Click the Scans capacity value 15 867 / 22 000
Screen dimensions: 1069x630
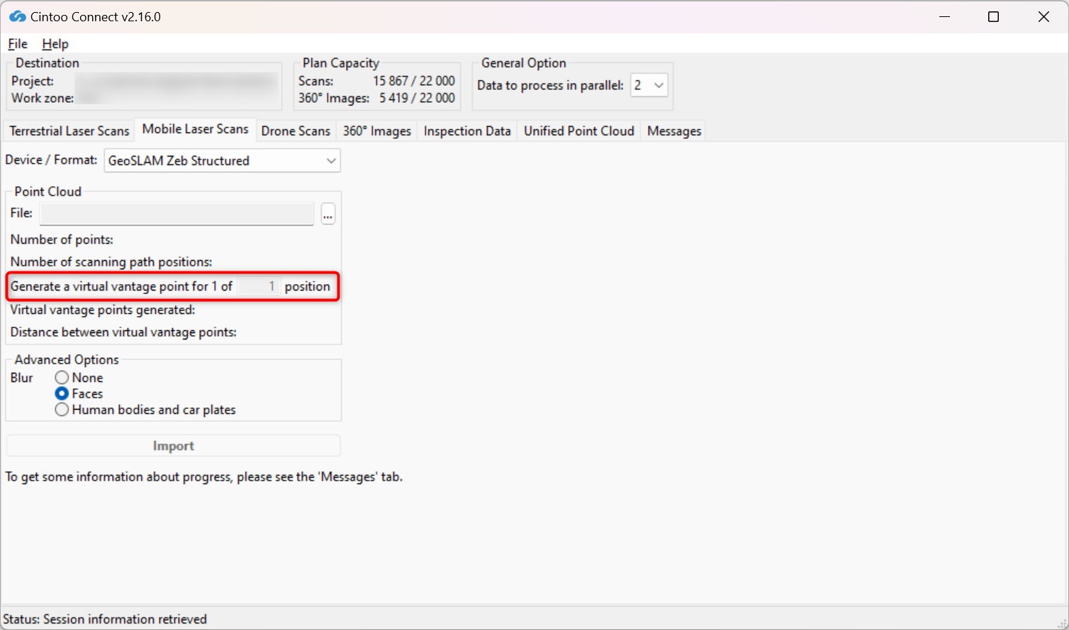[x=414, y=81]
